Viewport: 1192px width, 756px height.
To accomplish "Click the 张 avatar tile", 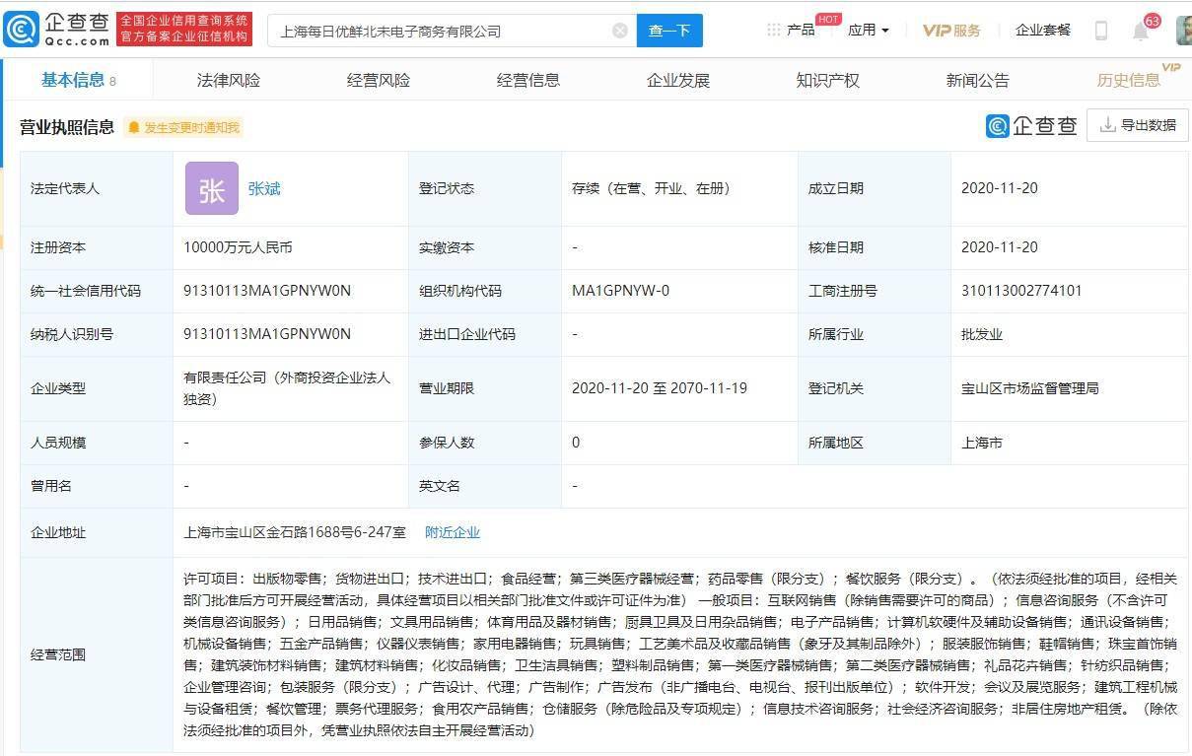I will [212, 188].
